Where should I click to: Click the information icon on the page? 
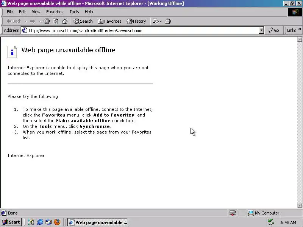coord(12,52)
